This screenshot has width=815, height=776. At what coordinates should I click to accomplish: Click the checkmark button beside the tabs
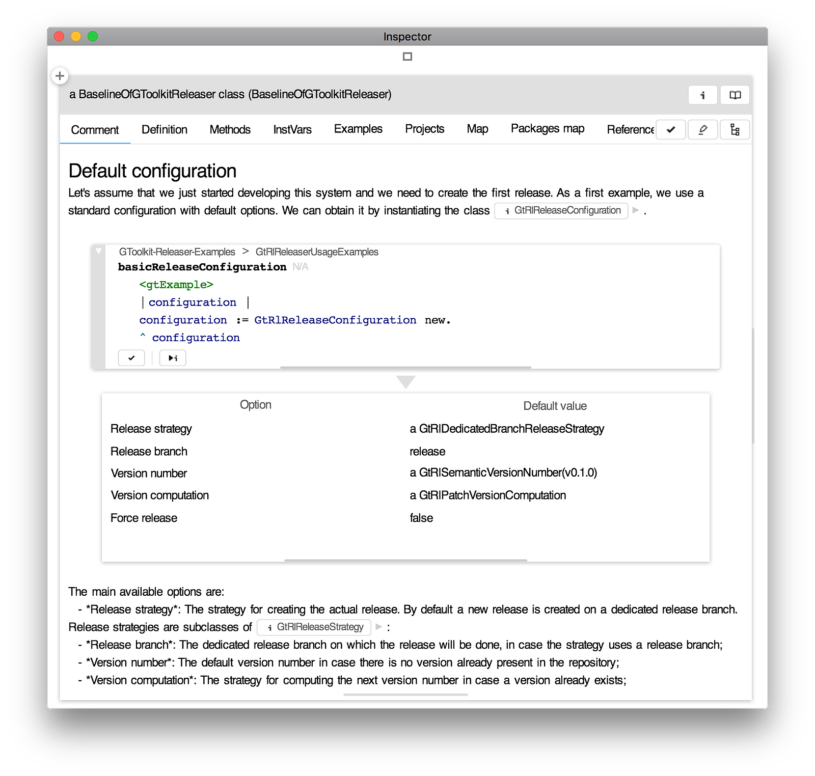pos(671,129)
